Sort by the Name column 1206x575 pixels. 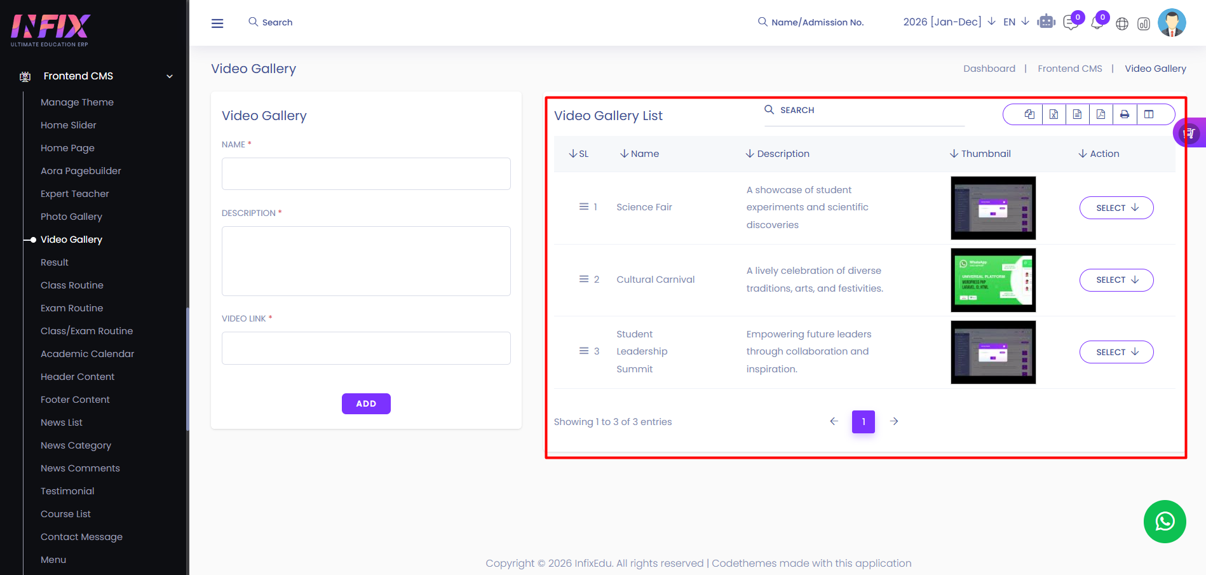tap(639, 154)
